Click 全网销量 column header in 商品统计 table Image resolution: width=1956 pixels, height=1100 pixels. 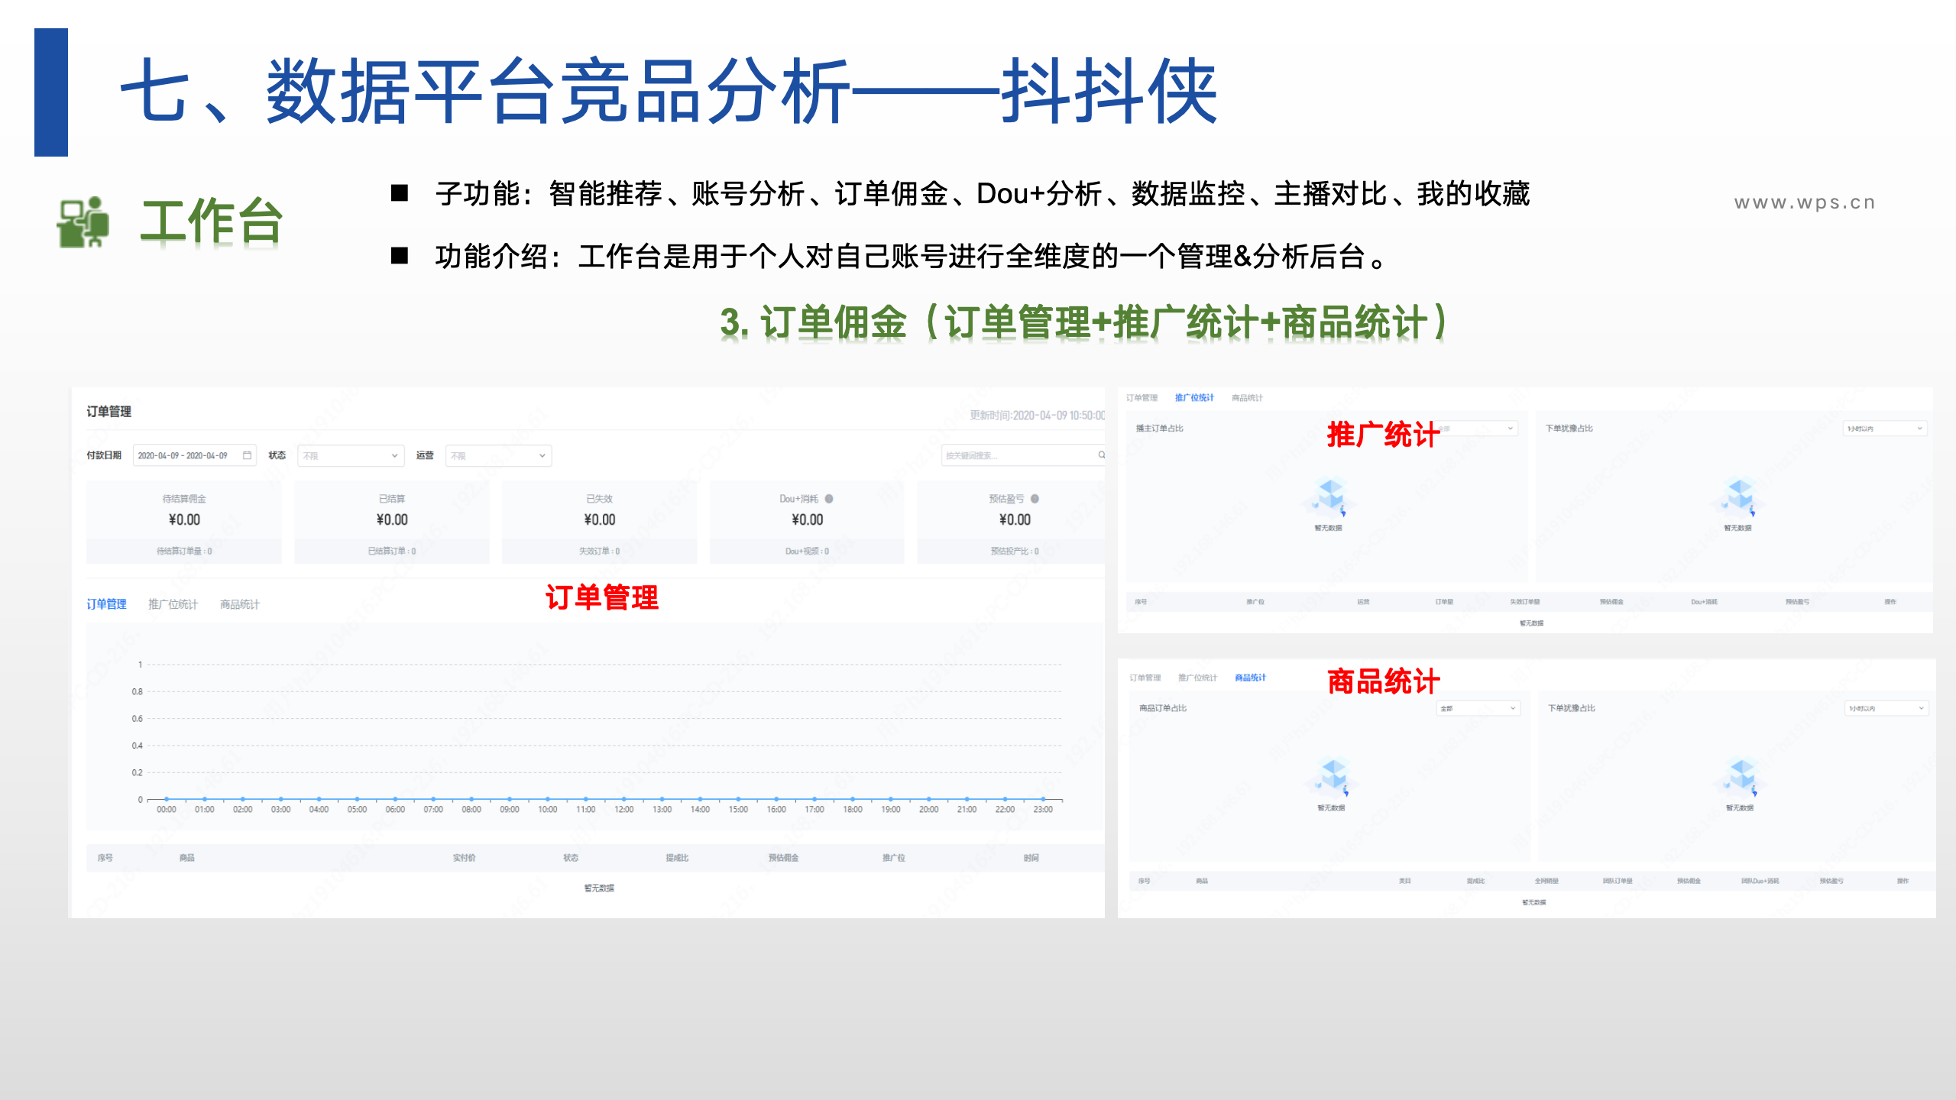pyautogui.click(x=1546, y=881)
